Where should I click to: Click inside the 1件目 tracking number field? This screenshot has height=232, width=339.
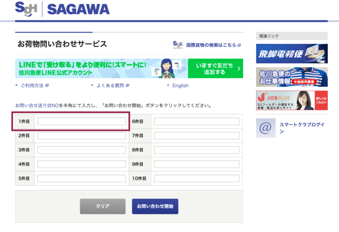(81, 121)
